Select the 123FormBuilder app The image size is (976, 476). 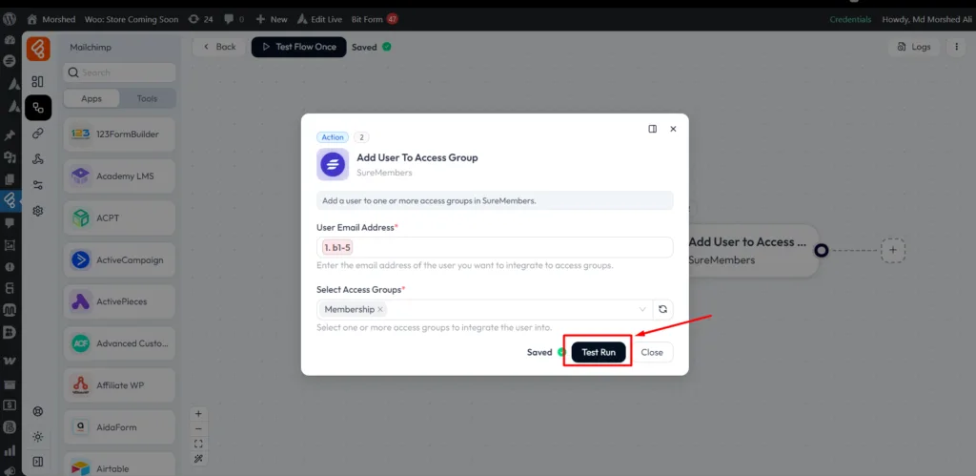(x=119, y=134)
